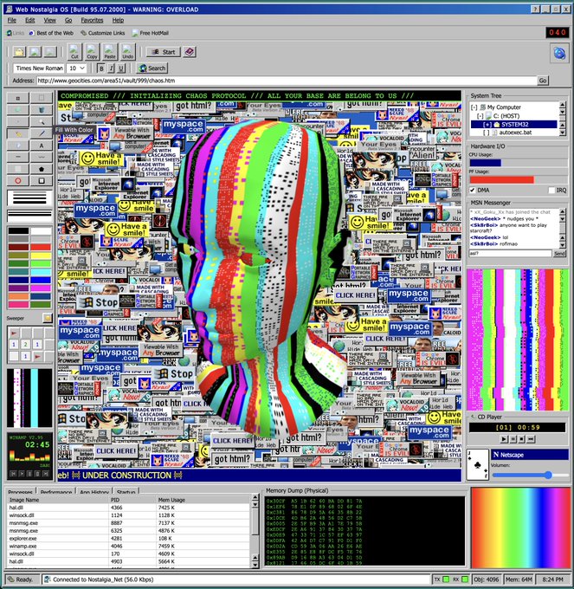Select the straight line tool
Image resolution: width=574 pixels, height=589 pixels.
(17, 157)
